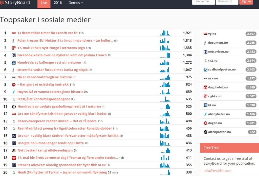Click the aftenposten.no 672 count badge

coord(252,132)
